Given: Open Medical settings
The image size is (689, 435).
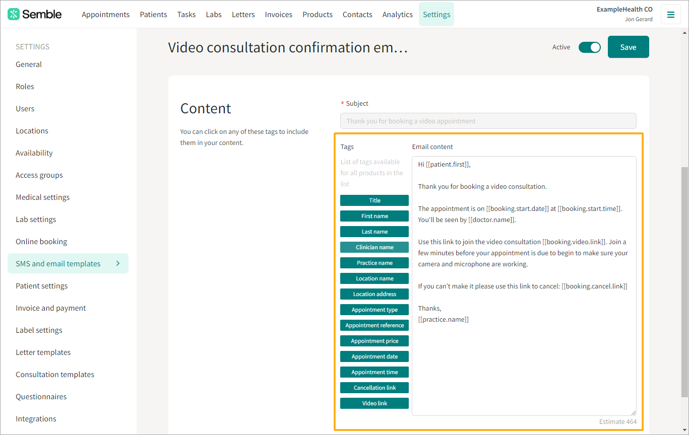Looking at the screenshot, I should pyautogui.click(x=43, y=197).
